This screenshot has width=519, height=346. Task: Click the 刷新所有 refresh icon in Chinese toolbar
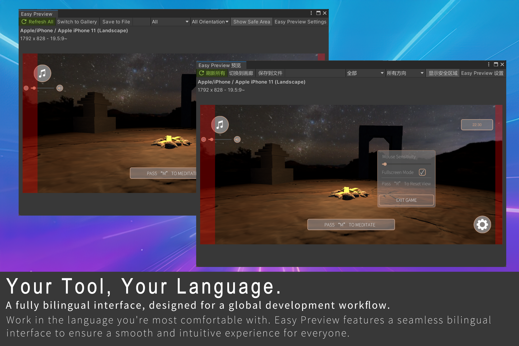pos(201,73)
